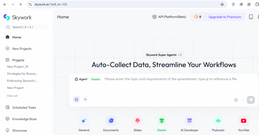
Task: Toggle the globe web search button
Action: coord(76,99)
